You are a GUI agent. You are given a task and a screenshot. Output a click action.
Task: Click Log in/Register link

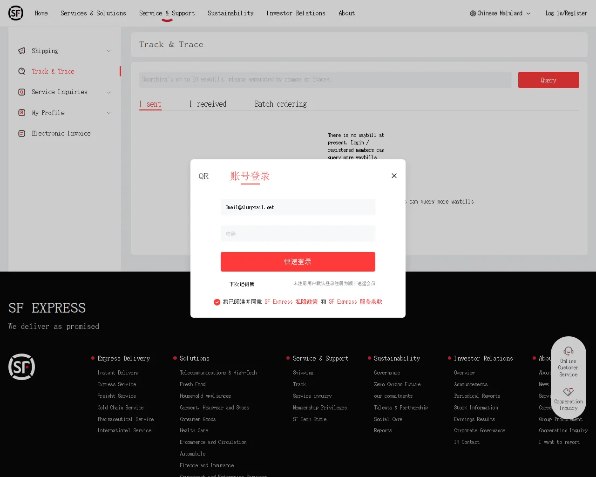click(566, 14)
